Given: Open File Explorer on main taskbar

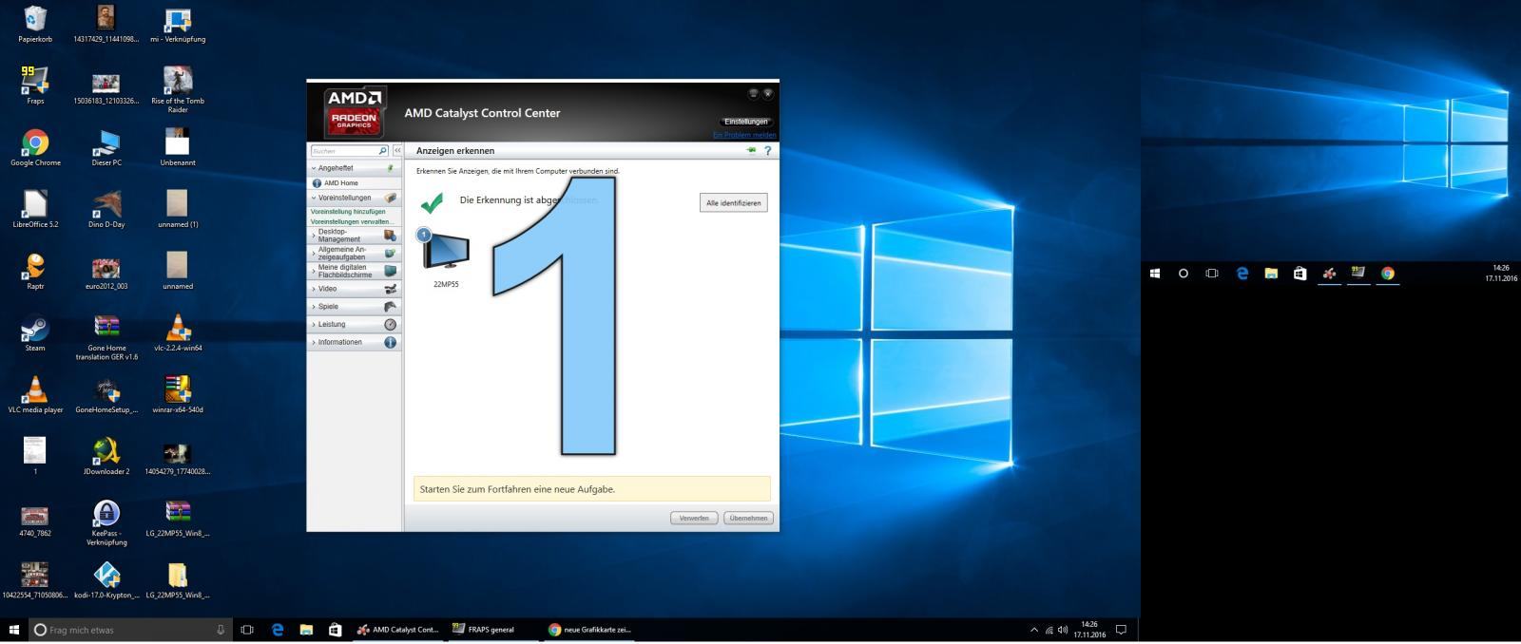Looking at the screenshot, I should 306,629.
